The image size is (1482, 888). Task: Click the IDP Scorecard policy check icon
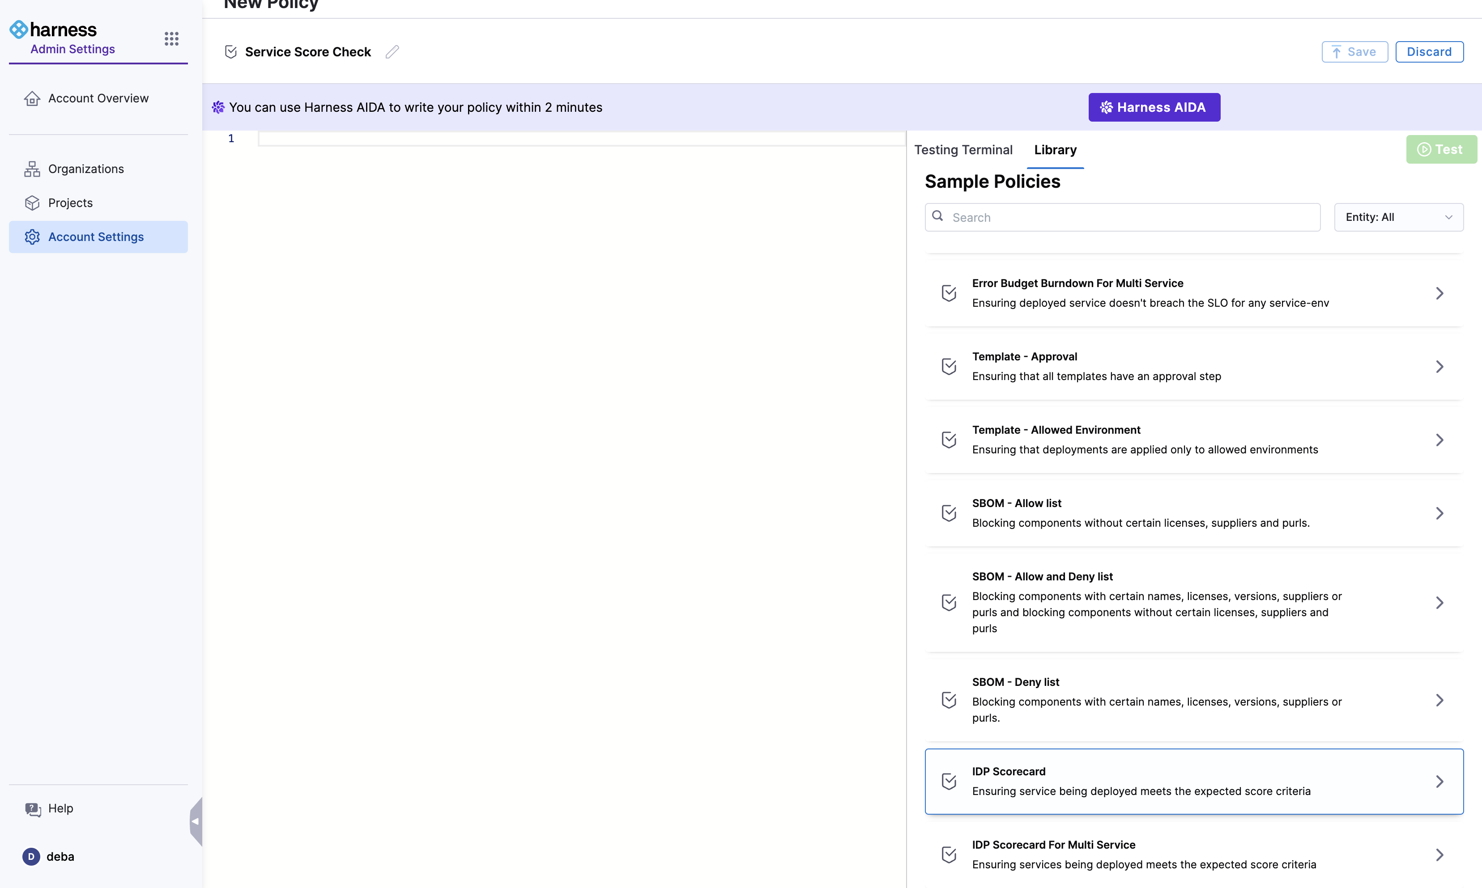click(949, 782)
